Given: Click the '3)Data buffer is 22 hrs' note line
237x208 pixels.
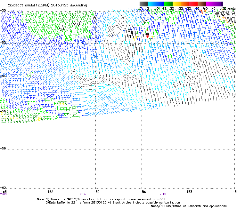Looking at the screenshot, I should [x=113, y=203].
